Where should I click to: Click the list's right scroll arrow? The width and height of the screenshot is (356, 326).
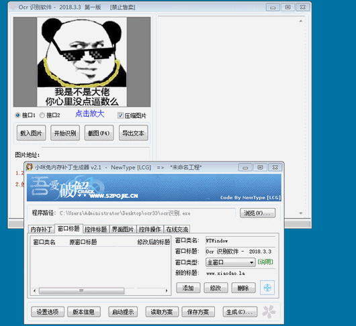(x=167, y=290)
